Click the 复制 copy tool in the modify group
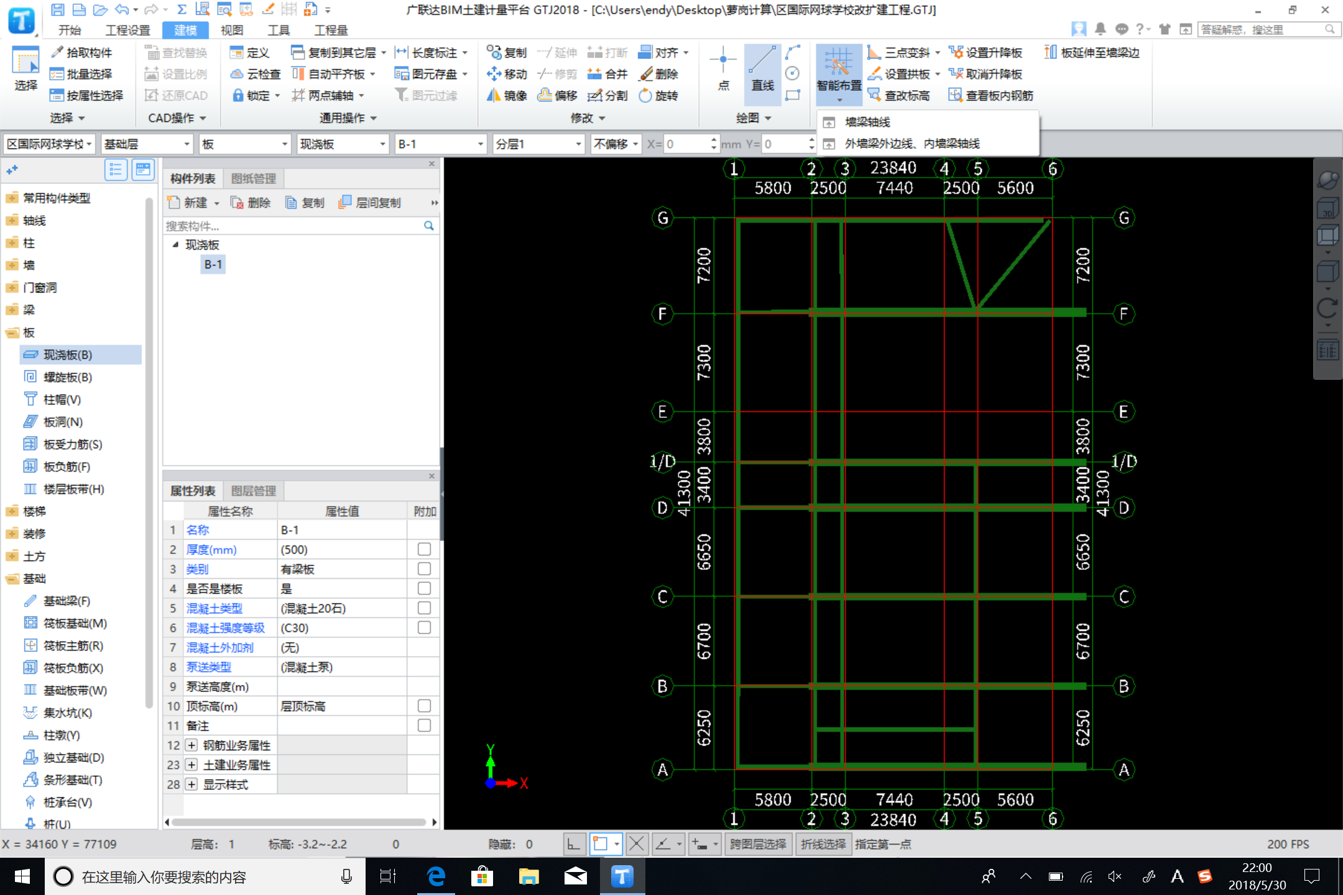 pos(506,53)
